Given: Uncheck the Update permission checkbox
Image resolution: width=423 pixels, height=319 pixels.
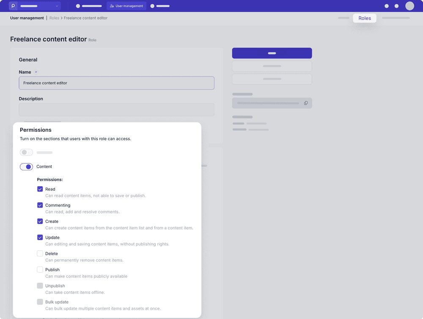Looking at the screenshot, I should (40, 237).
